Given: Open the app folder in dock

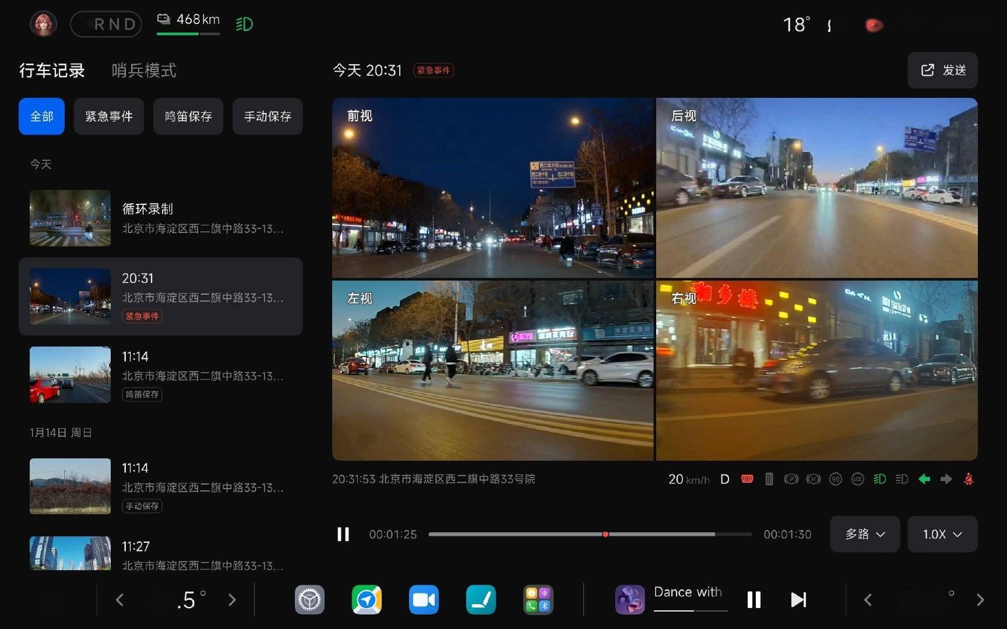Looking at the screenshot, I should [538, 599].
